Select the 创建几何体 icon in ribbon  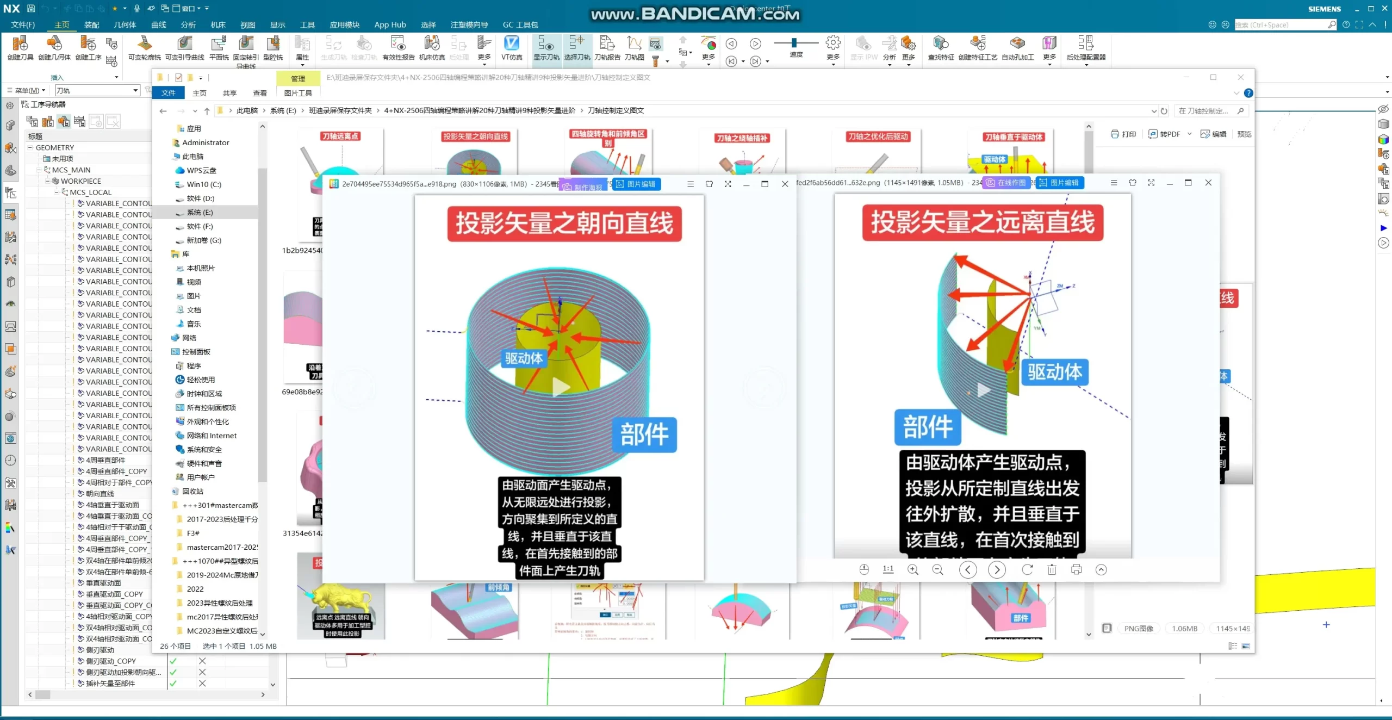click(x=54, y=49)
